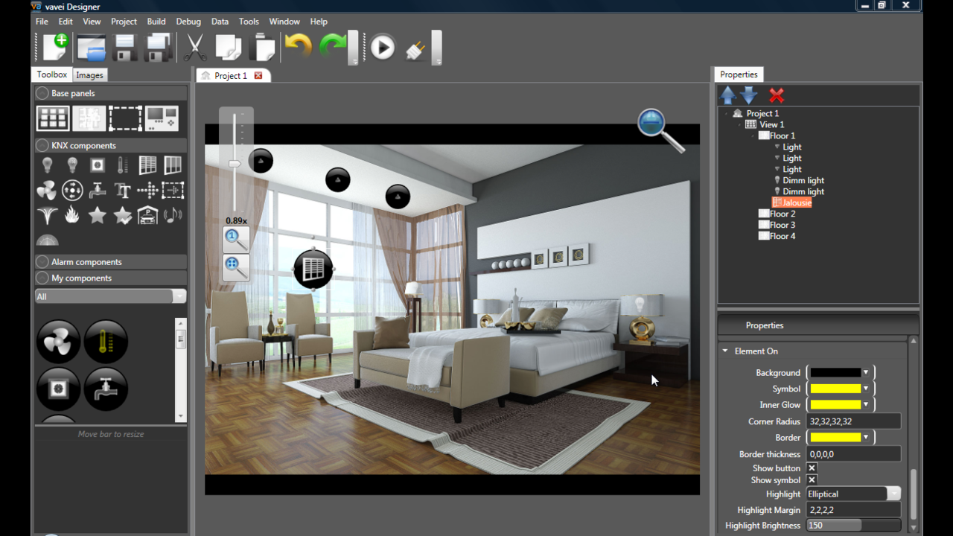Open the Border color dropdown
The width and height of the screenshot is (953, 536).
click(866, 438)
